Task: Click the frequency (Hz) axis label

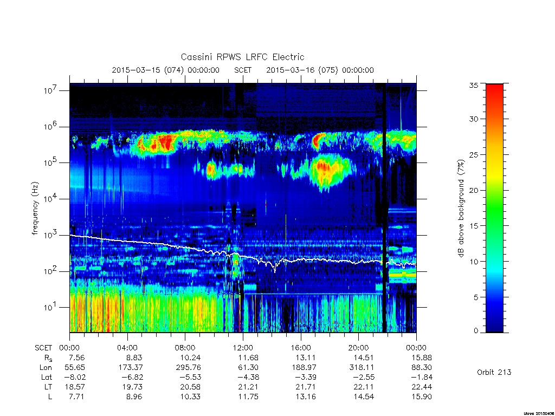Action: pyautogui.click(x=35, y=209)
